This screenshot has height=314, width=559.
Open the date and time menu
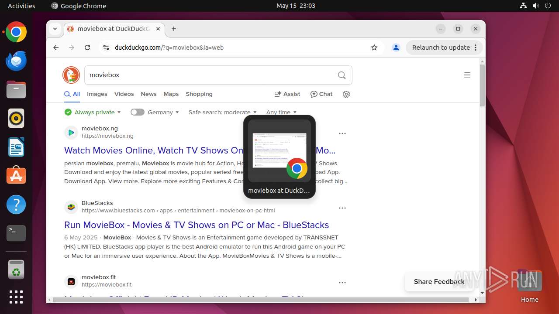(x=296, y=6)
